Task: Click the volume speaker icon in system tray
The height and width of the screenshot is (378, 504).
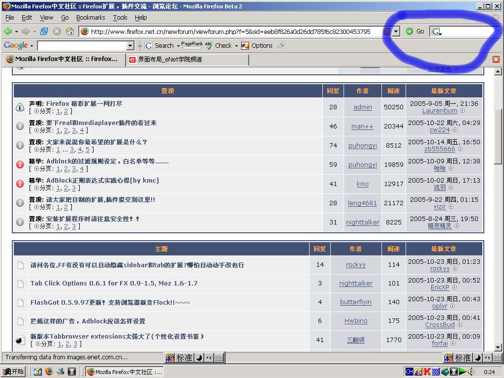Action: [471, 372]
